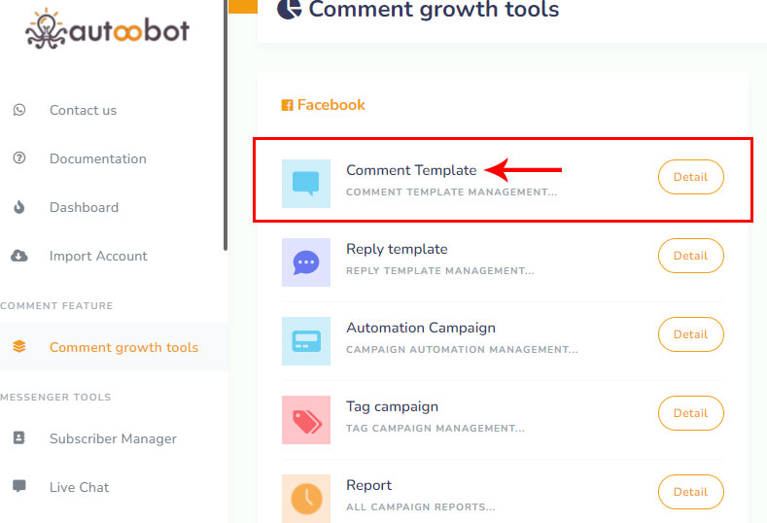This screenshot has height=523, width=767.
Task: Click the Live Chat bubble icon
Action: click(19, 486)
